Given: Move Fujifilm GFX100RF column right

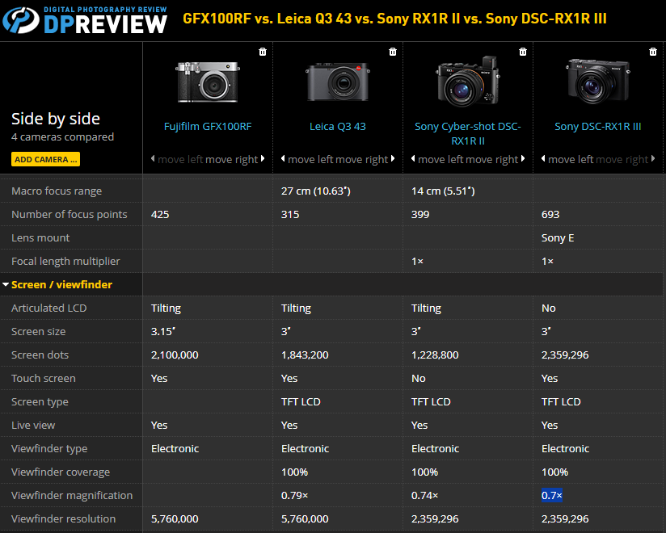Looking at the screenshot, I should (x=235, y=160).
